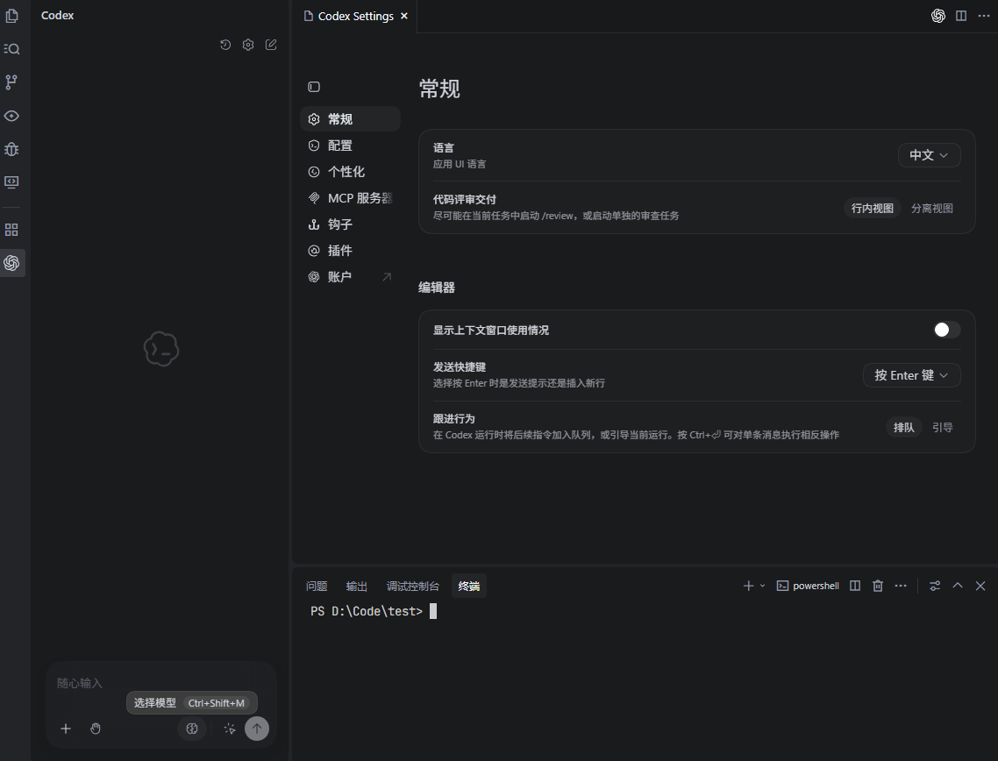Open editor More Actions ellipsis menu
This screenshot has width=998, height=761.
coord(984,16)
